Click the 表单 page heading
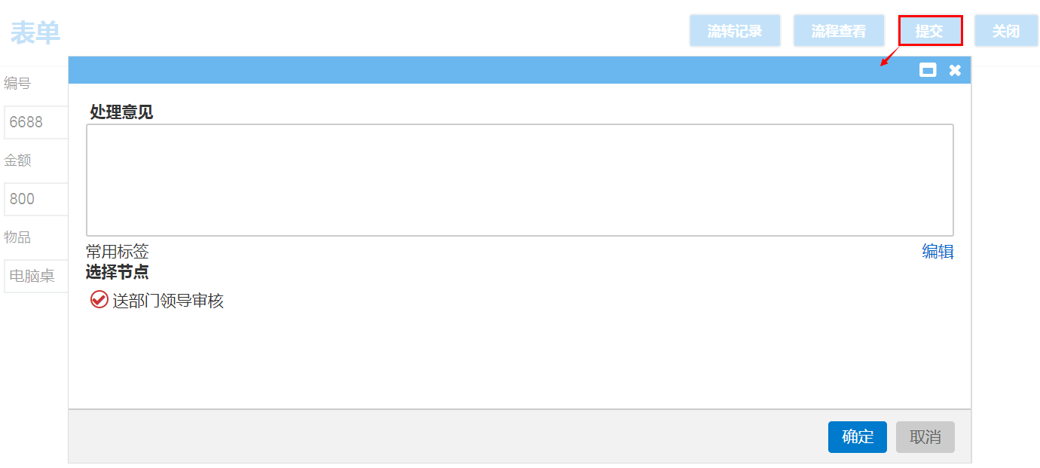Image resolution: width=1040 pixels, height=468 pixels. click(x=35, y=32)
